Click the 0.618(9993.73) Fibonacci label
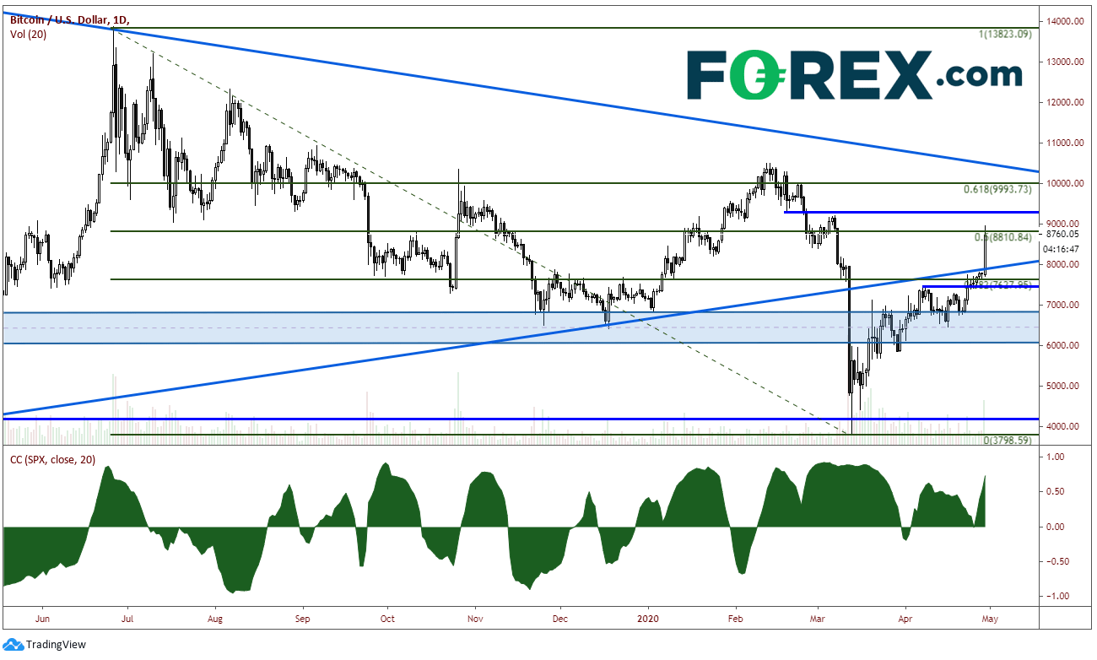 click(x=997, y=189)
